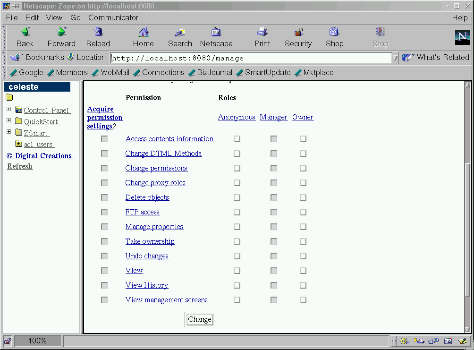Reload the current page
Image resolution: width=474 pixels, height=350 pixels.
tap(98, 37)
